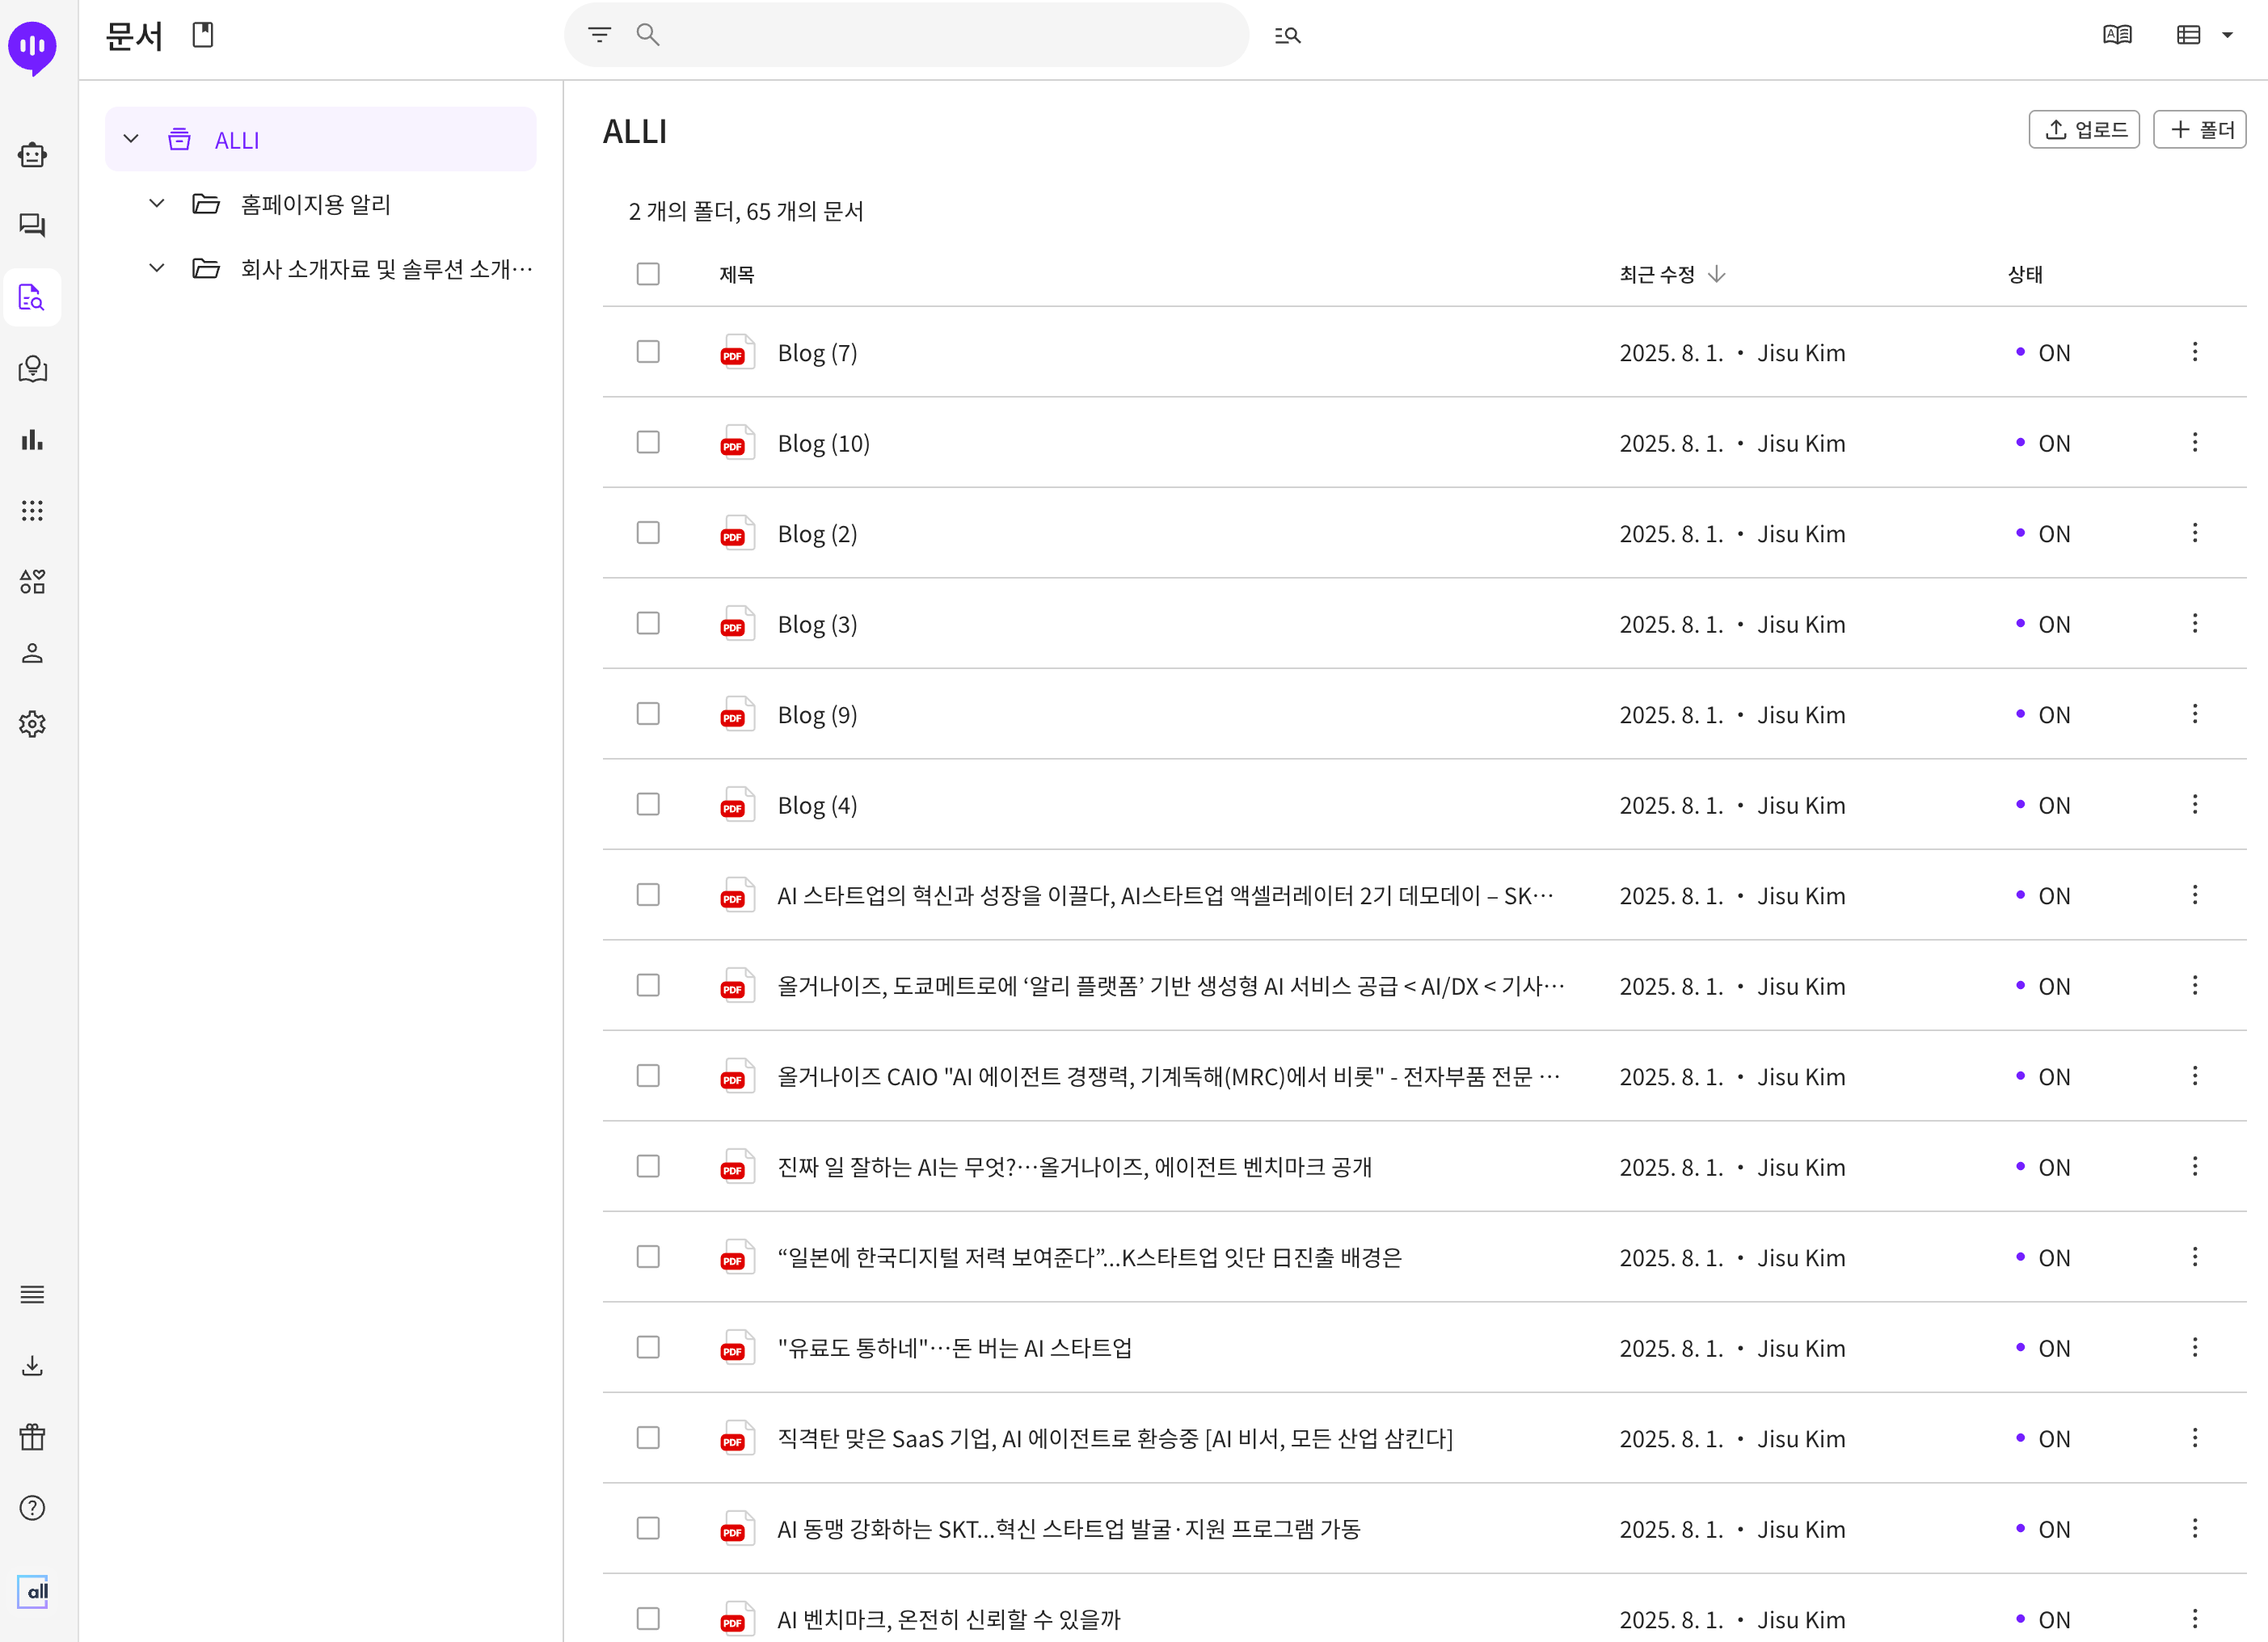Open '올거나이즈 CAIO' document title
The width and height of the screenshot is (2268, 1642).
tap(1168, 1077)
